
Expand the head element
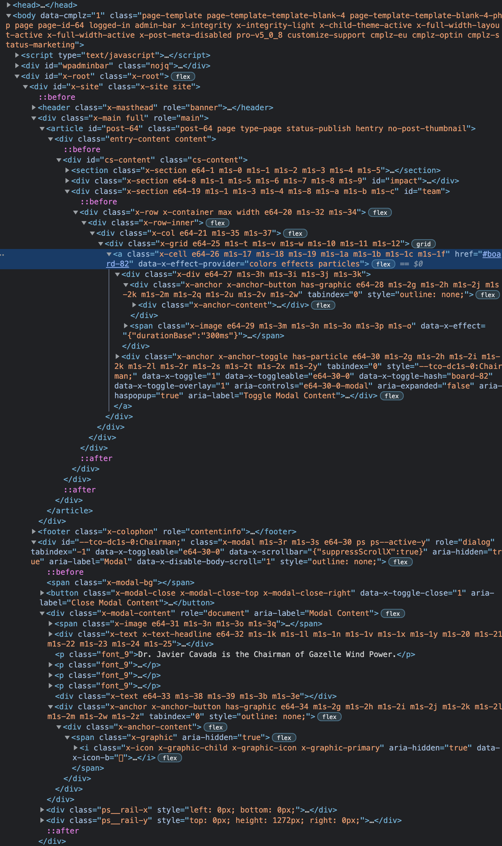(x=9, y=5)
